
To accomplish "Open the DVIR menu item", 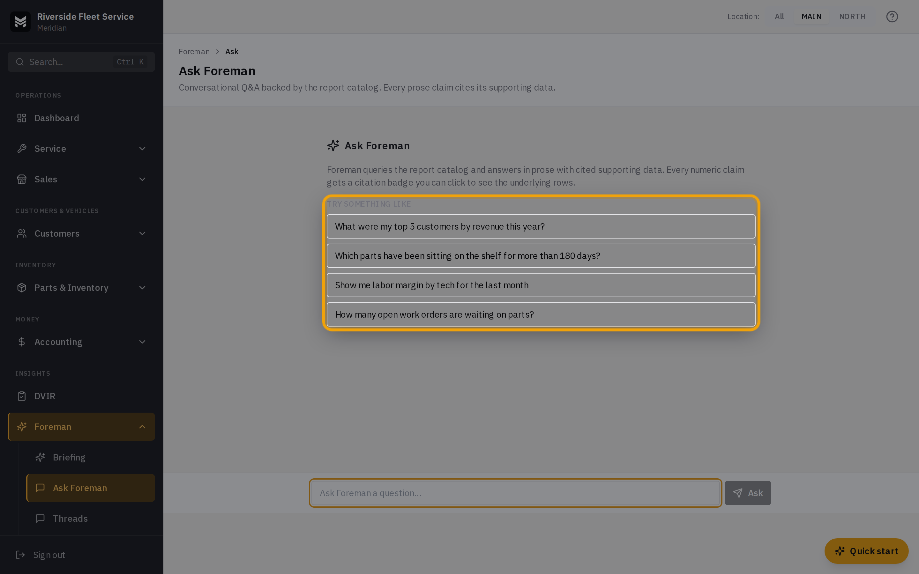I will coord(81,396).
